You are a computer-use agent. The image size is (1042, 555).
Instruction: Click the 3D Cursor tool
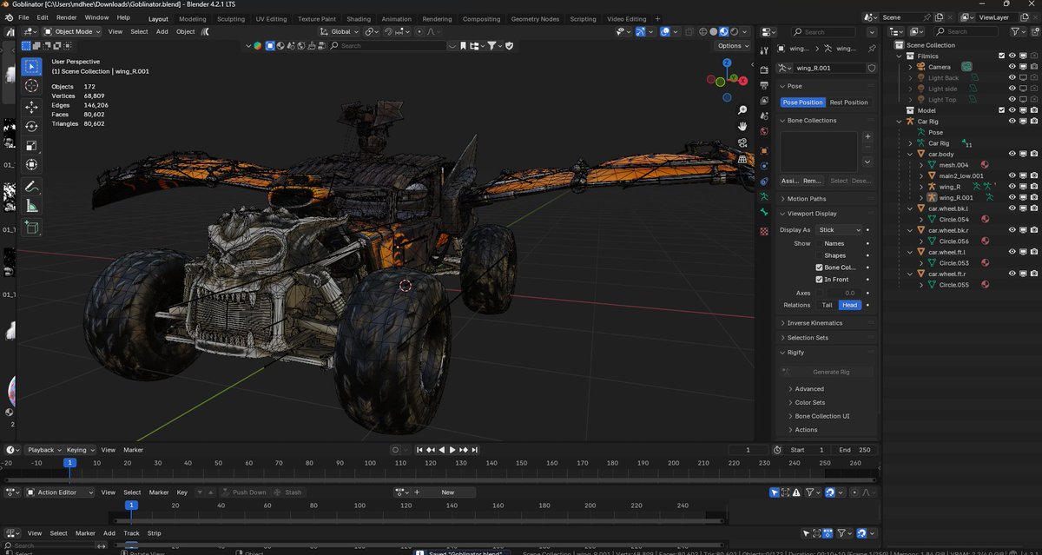[x=31, y=85]
